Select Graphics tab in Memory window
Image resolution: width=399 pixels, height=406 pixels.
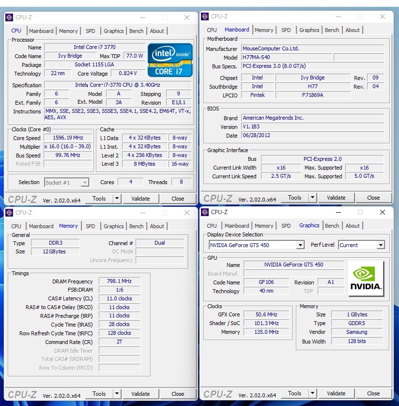114,226
